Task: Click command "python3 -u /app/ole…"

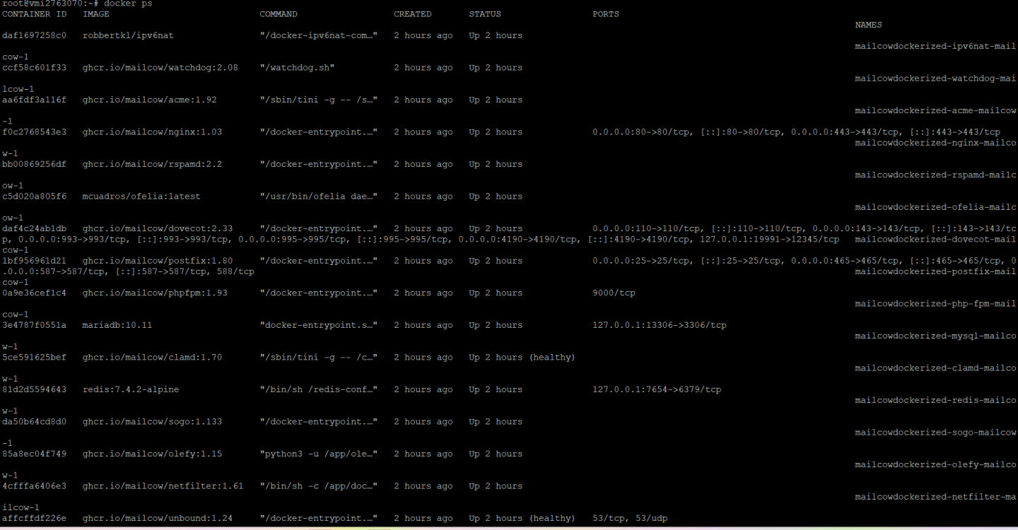Action: click(318, 454)
